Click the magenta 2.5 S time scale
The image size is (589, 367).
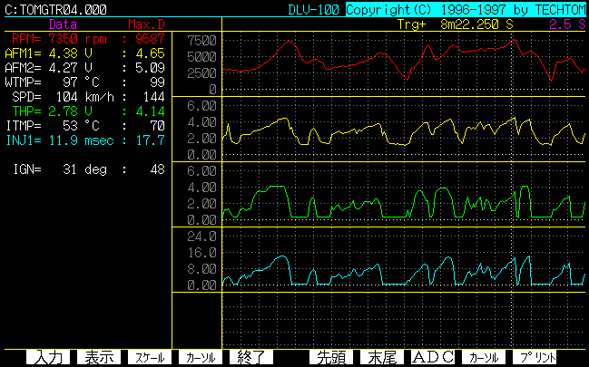[567, 24]
